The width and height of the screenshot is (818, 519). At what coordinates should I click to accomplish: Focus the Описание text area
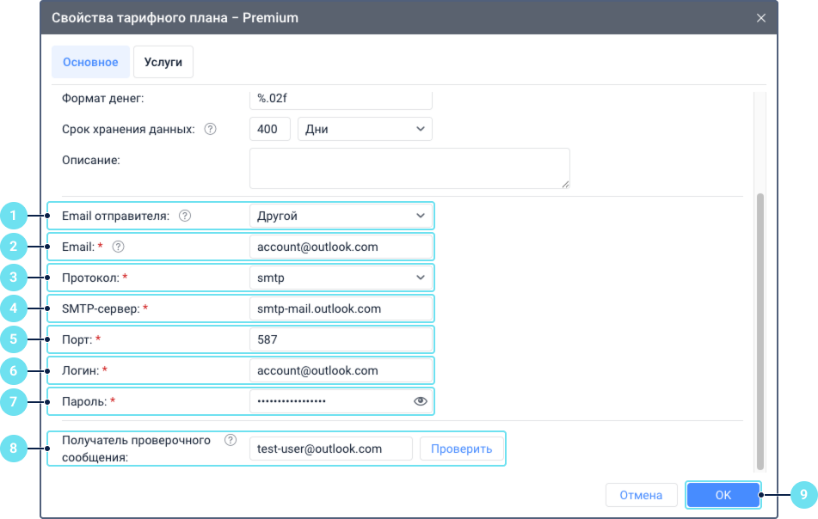[x=409, y=168]
